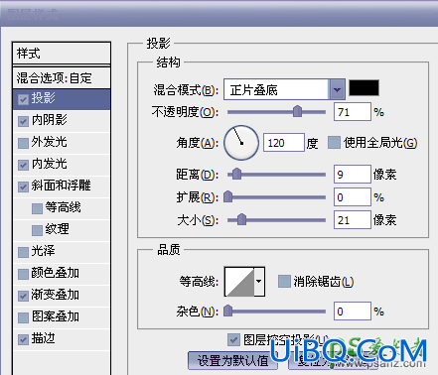Click the 杂色 noise value field
Image resolution: width=438 pixels, height=375 pixels.
[353, 311]
